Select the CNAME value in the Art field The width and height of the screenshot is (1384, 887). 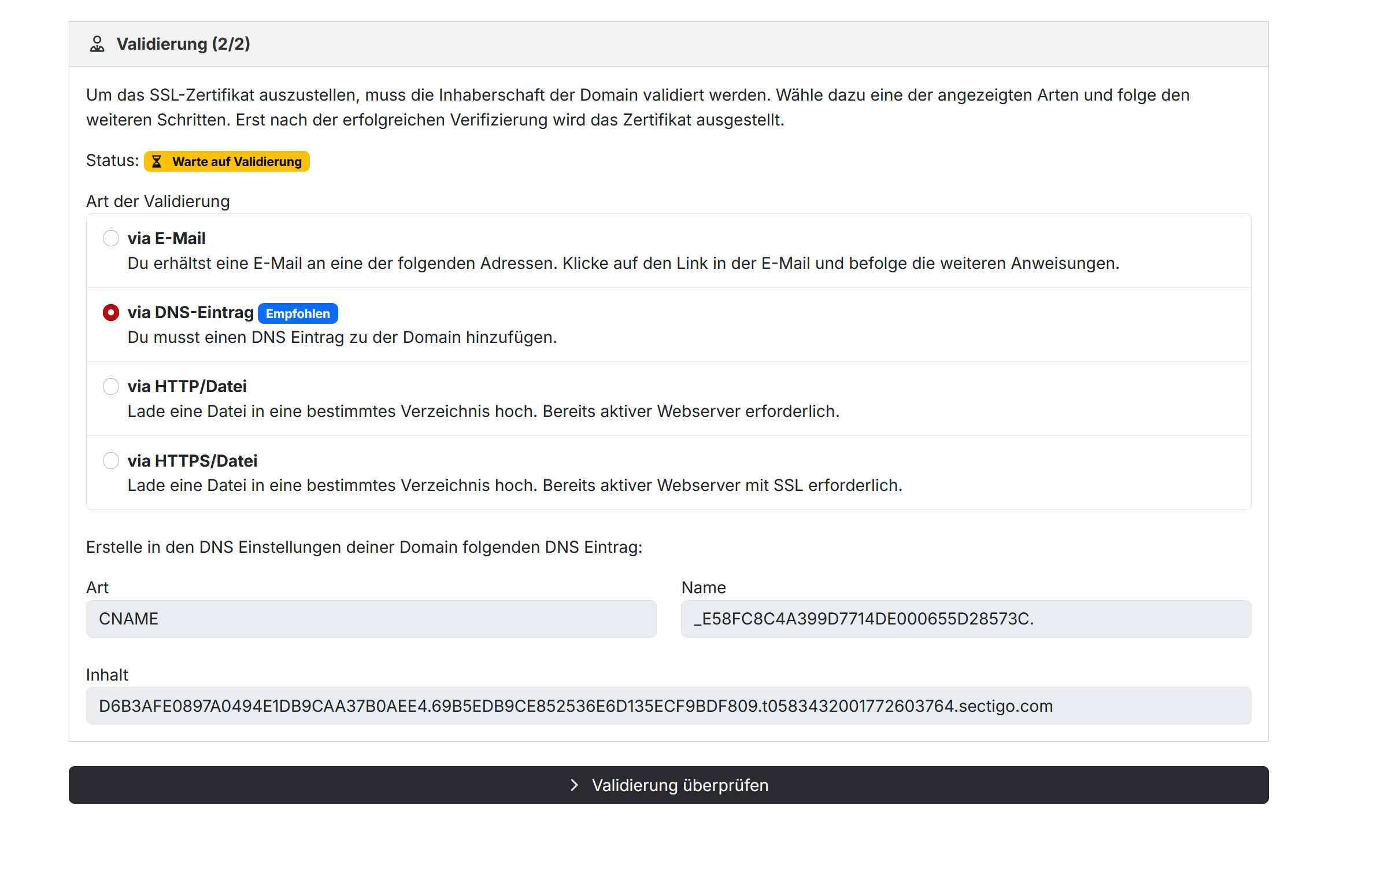coord(371,619)
